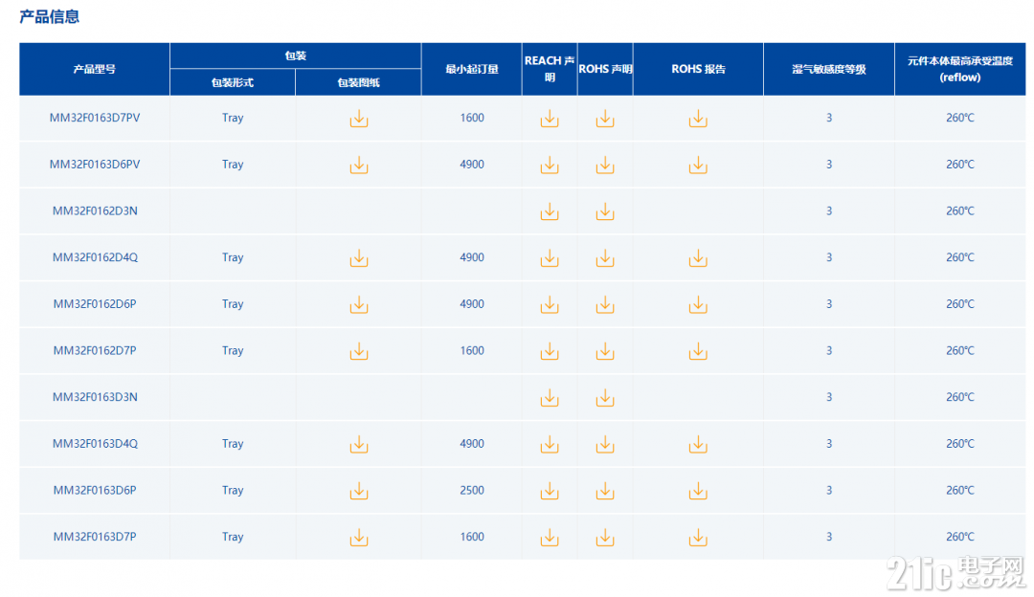Click the reflow temperature column header
Image resolution: width=1034 pixels, height=597 pixels.
[960, 69]
